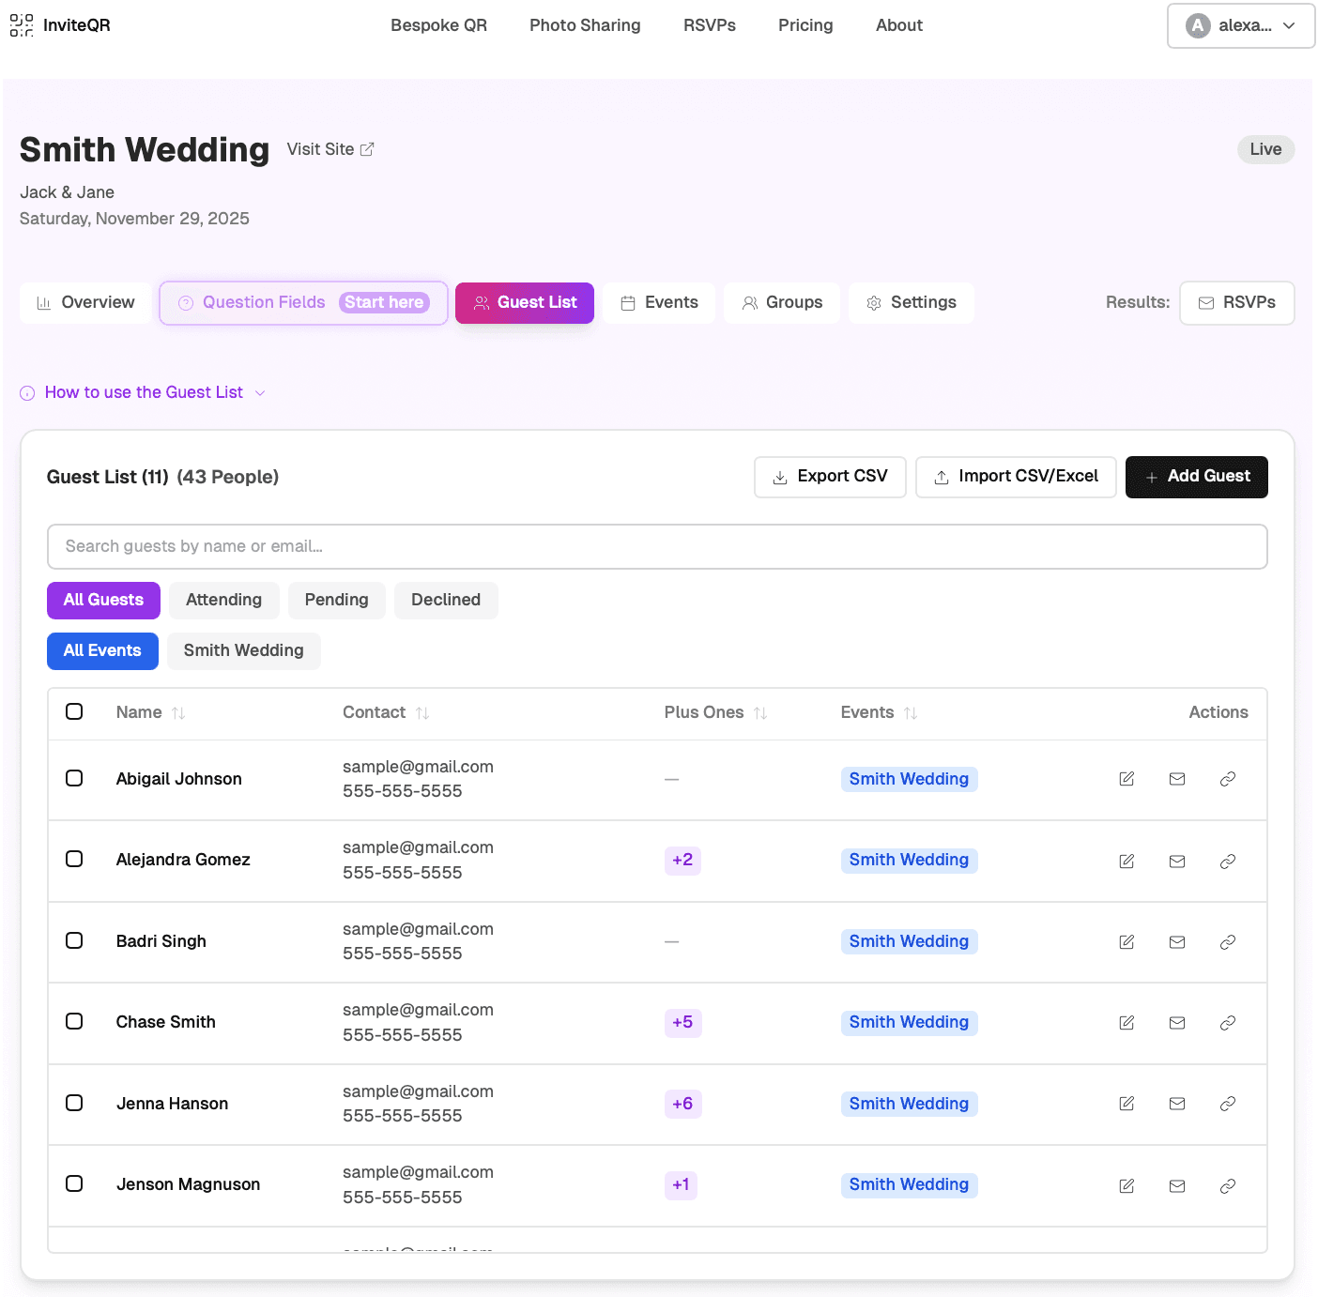Send email to Abigail Johnson
The height and width of the screenshot is (1297, 1318).
(1177, 779)
